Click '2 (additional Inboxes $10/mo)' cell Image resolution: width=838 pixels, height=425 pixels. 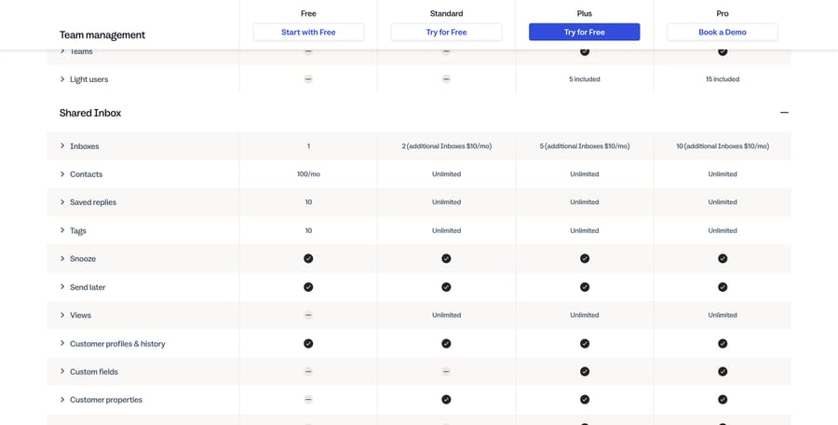(x=447, y=146)
